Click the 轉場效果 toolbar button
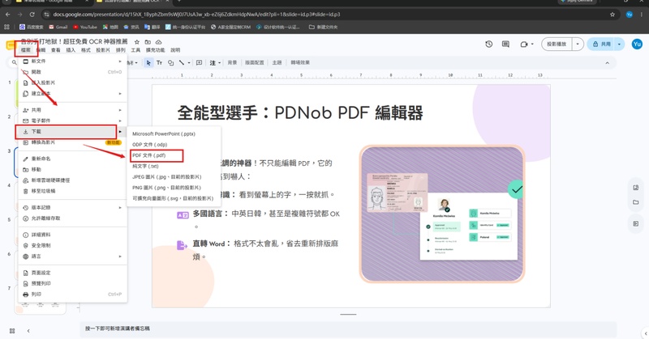The height and width of the screenshot is (339, 649). pos(300,63)
